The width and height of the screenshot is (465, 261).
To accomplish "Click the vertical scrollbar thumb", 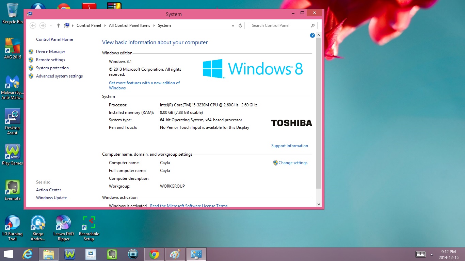I will point(319,114).
